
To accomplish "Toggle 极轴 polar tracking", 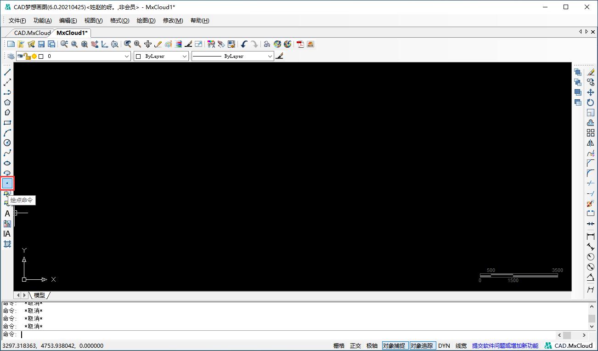I will click(x=372, y=346).
